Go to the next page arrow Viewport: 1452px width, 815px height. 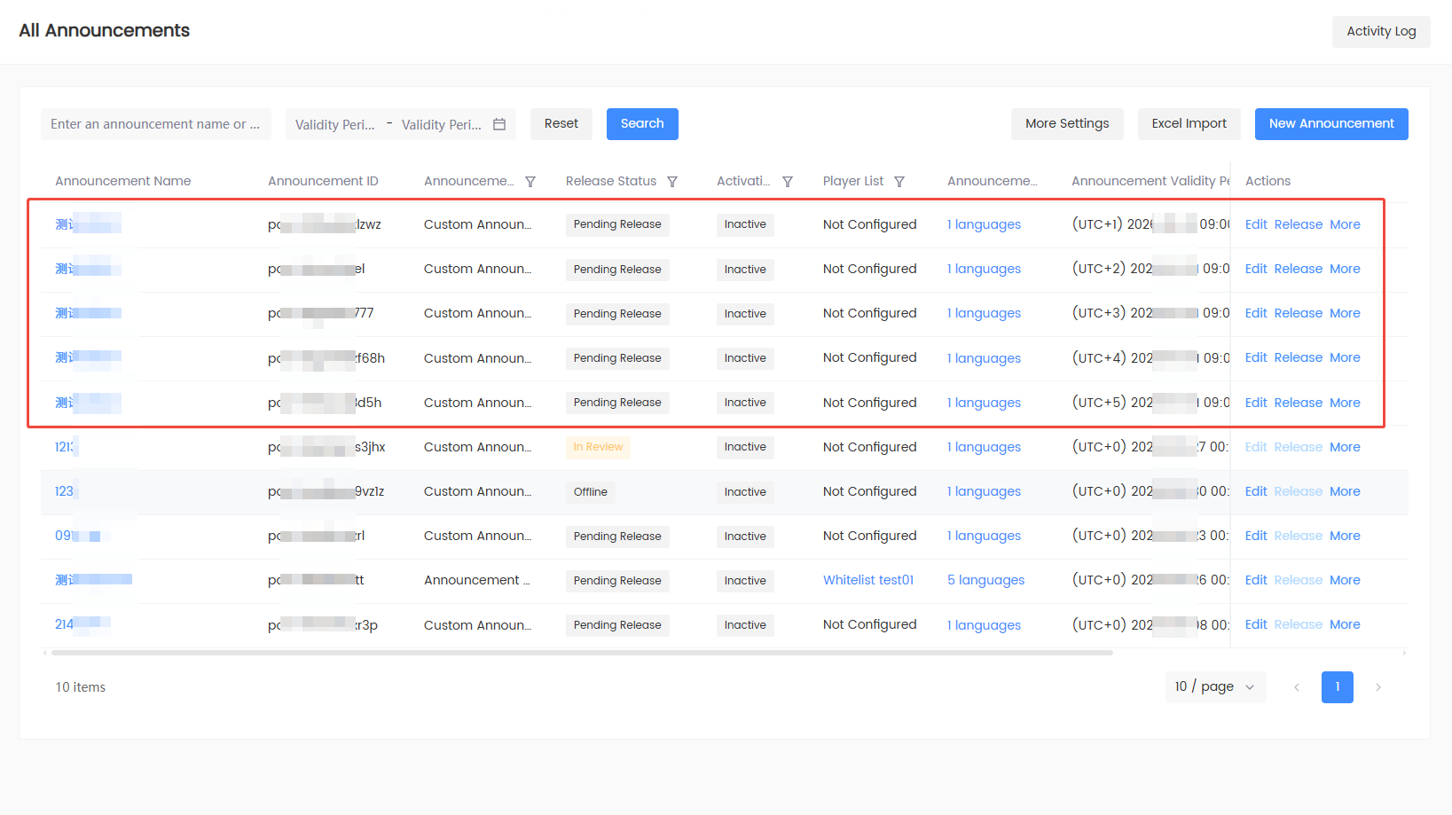[1378, 687]
